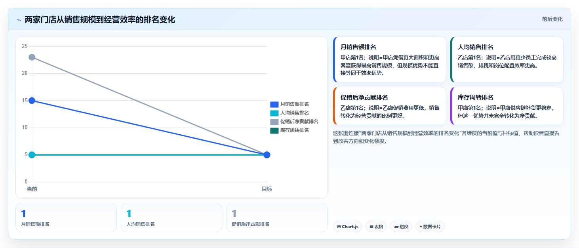
Task: Click the lightning icon beside the title
Action: [x=19, y=20]
